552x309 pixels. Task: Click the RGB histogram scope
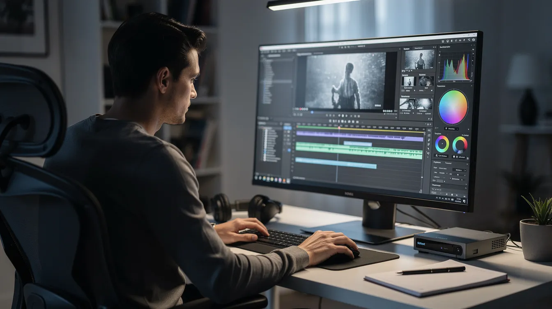[455, 67]
